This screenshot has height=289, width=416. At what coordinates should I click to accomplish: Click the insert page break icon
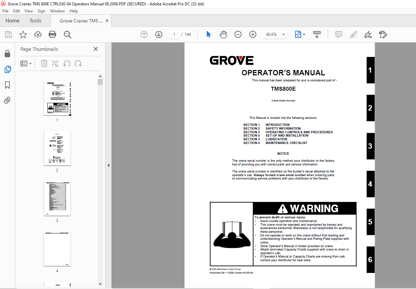[55, 63]
